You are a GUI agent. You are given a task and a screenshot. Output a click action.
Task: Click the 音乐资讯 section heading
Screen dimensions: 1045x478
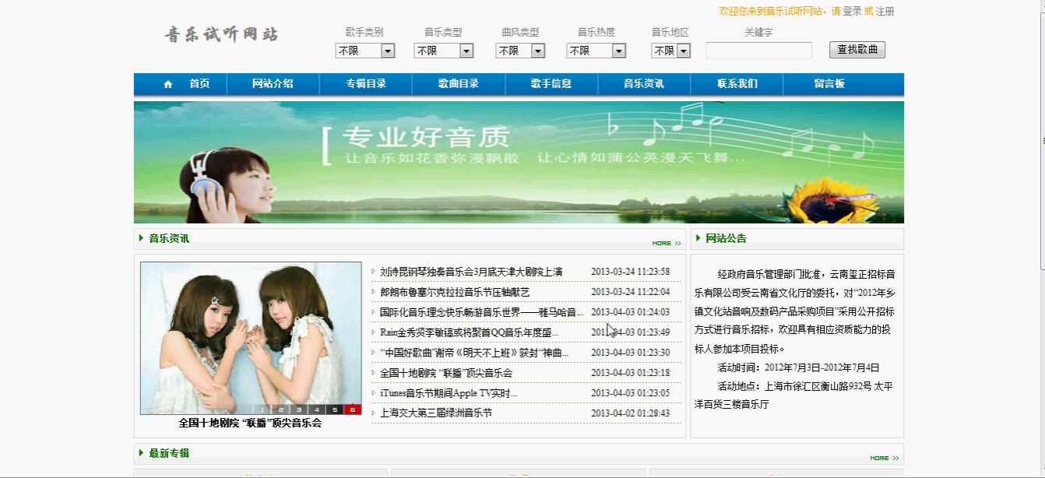point(169,238)
